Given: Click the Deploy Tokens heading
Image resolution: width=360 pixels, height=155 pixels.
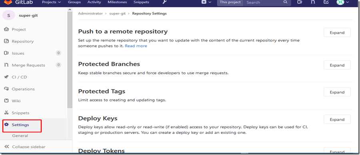Looking at the screenshot, I should click(102, 151).
